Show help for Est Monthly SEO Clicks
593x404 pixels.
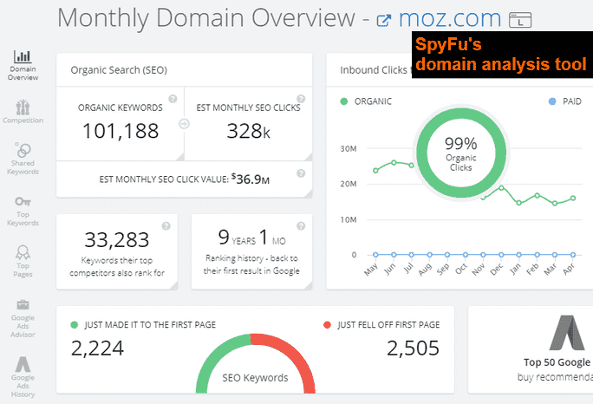(301, 99)
